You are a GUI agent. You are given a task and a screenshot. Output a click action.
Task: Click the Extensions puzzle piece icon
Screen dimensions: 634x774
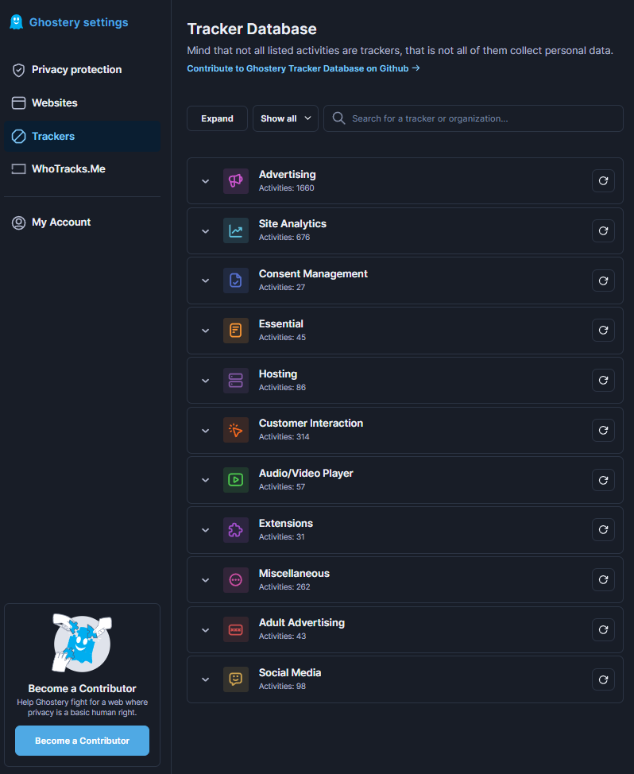(236, 530)
